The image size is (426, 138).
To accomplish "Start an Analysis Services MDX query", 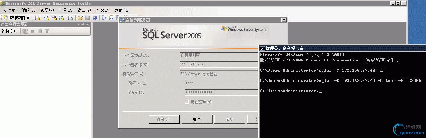I will click(47, 18).
